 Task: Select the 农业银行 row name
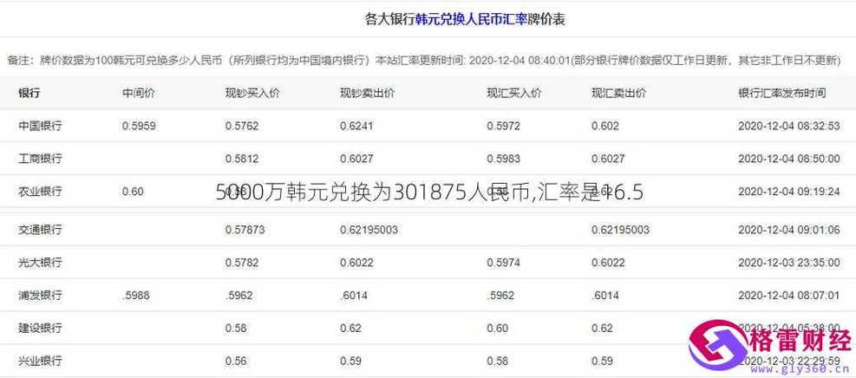[41, 192]
